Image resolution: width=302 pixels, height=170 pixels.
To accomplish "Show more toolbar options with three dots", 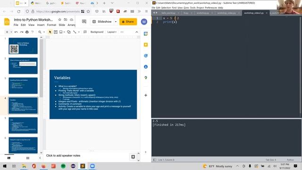I will 122,32.
